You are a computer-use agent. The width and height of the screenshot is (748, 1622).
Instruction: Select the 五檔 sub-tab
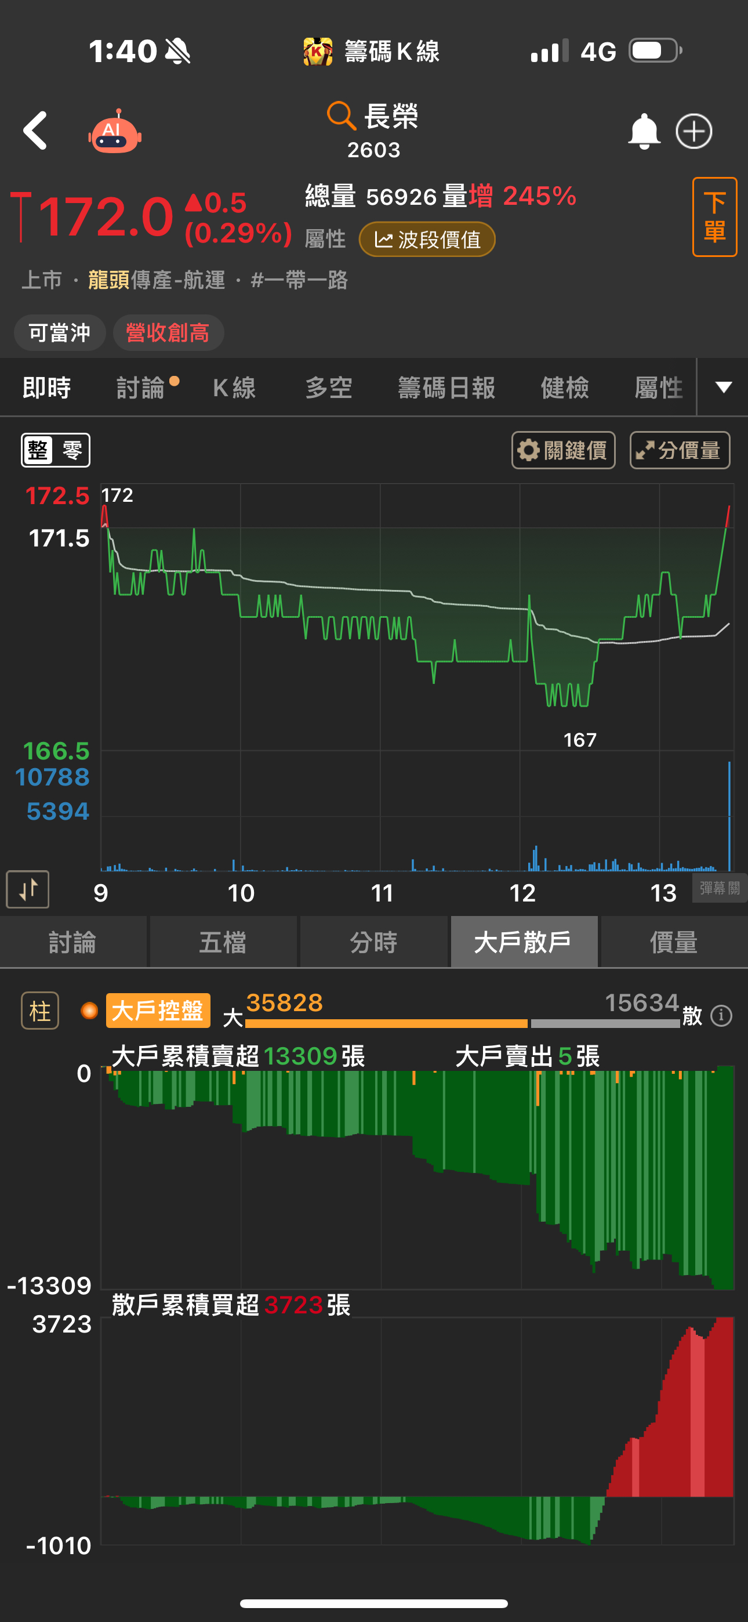[x=223, y=942]
